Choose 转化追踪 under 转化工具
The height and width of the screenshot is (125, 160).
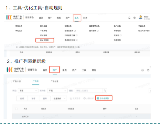(x=19, y=31)
